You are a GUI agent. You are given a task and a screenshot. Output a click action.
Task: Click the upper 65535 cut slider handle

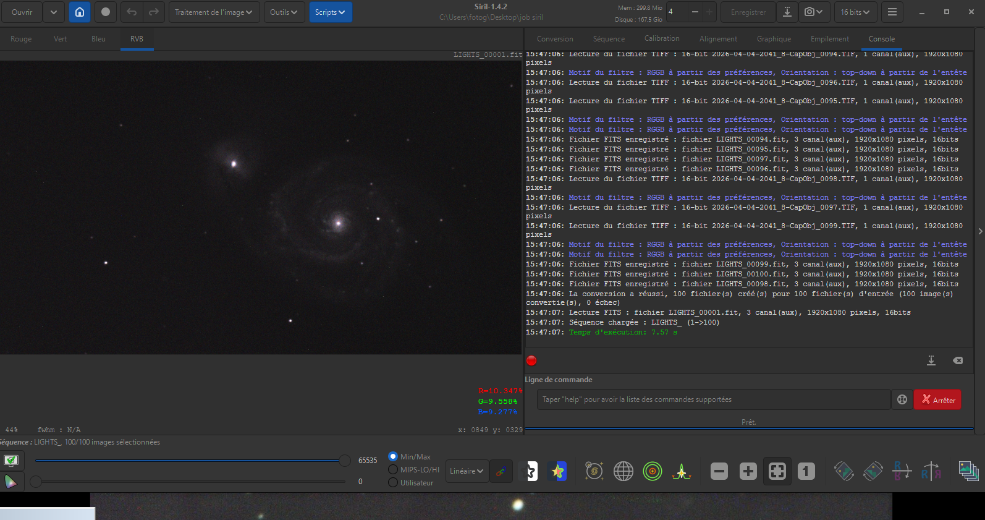tap(344, 460)
